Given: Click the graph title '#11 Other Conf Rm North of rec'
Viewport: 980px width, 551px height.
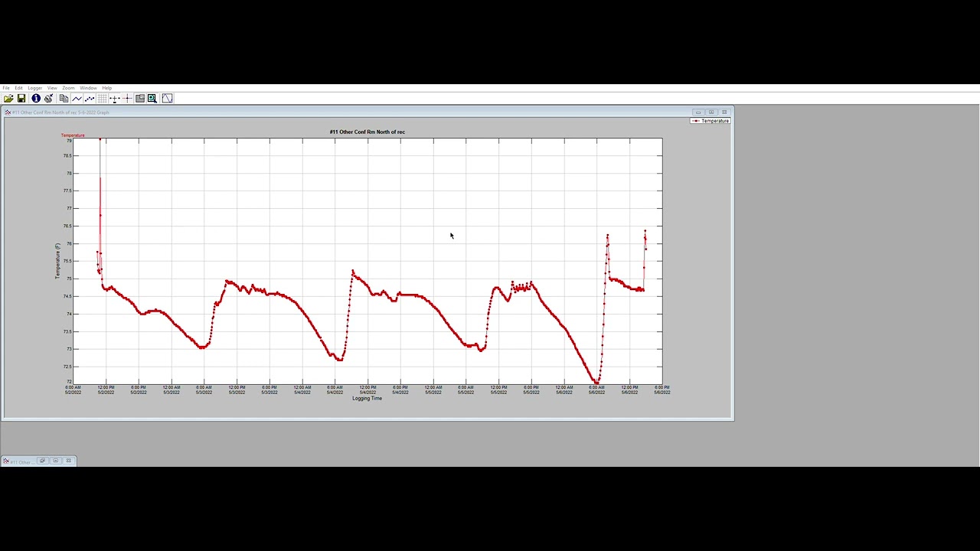Looking at the screenshot, I should pos(367,132).
